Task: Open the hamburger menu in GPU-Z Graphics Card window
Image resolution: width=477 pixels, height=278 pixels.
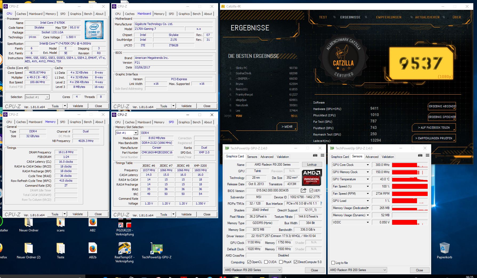Action: pyautogui.click(x=322, y=156)
